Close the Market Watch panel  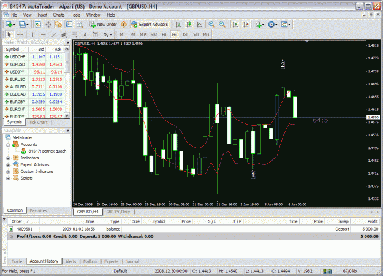(x=68, y=42)
